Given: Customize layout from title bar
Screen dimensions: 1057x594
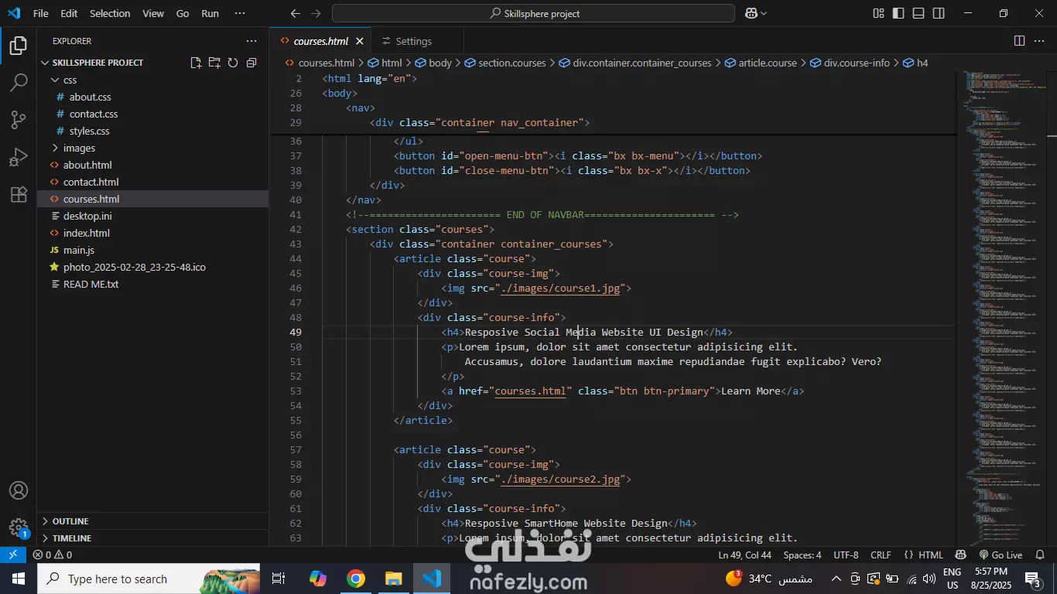Looking at the screenshot, I should point(878,13).
